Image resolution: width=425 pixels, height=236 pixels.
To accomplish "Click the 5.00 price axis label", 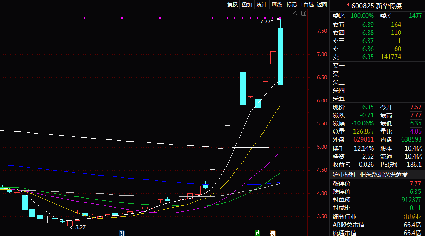I will point(322,147).
